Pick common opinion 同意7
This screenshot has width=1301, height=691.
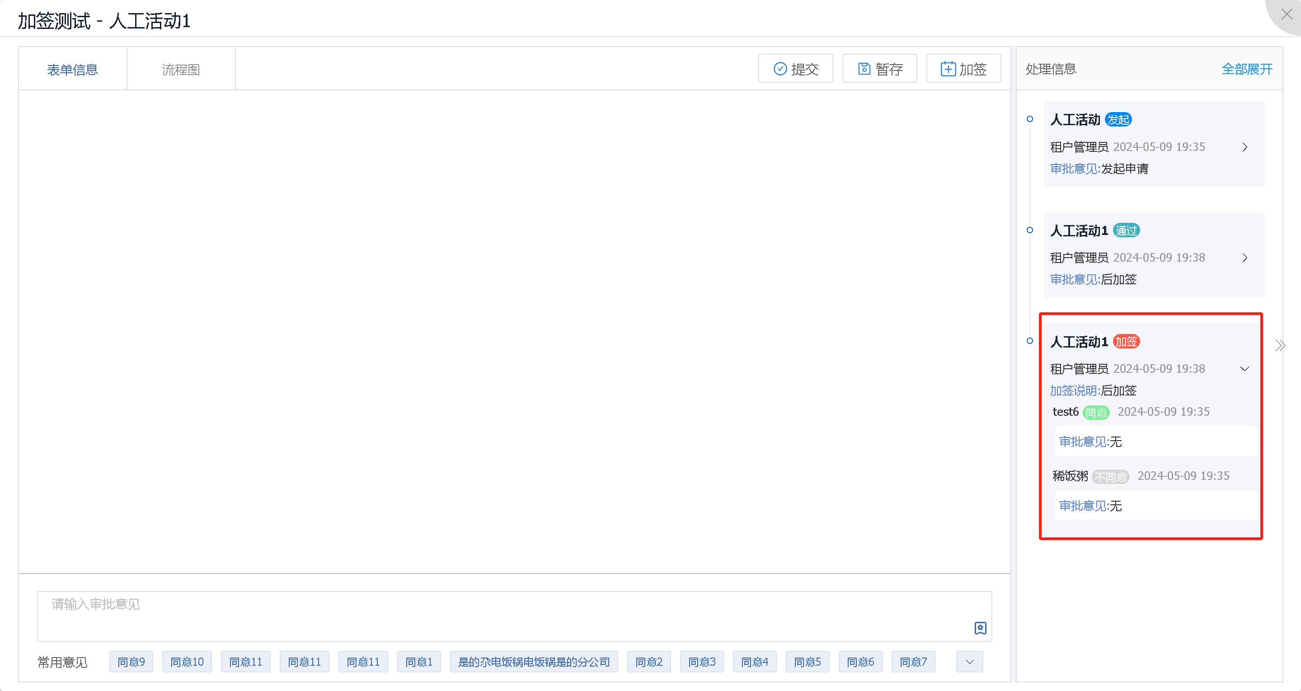(913, 662)
